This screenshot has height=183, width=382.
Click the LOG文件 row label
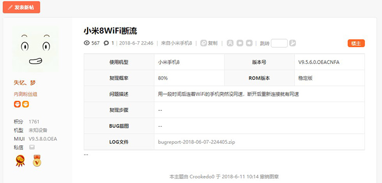point(119,142)
